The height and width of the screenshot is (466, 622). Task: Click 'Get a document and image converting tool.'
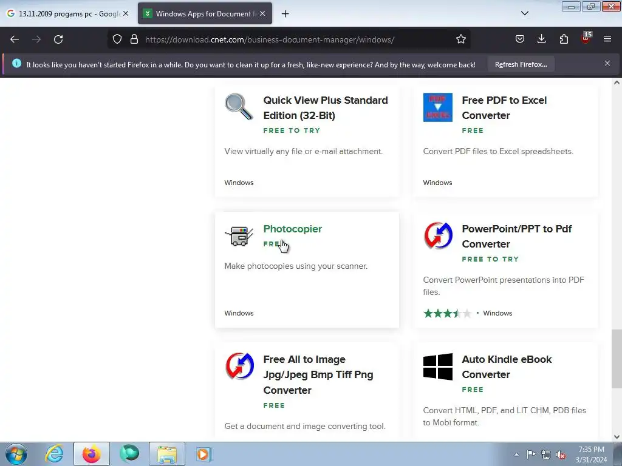click(x=305, y=427)
